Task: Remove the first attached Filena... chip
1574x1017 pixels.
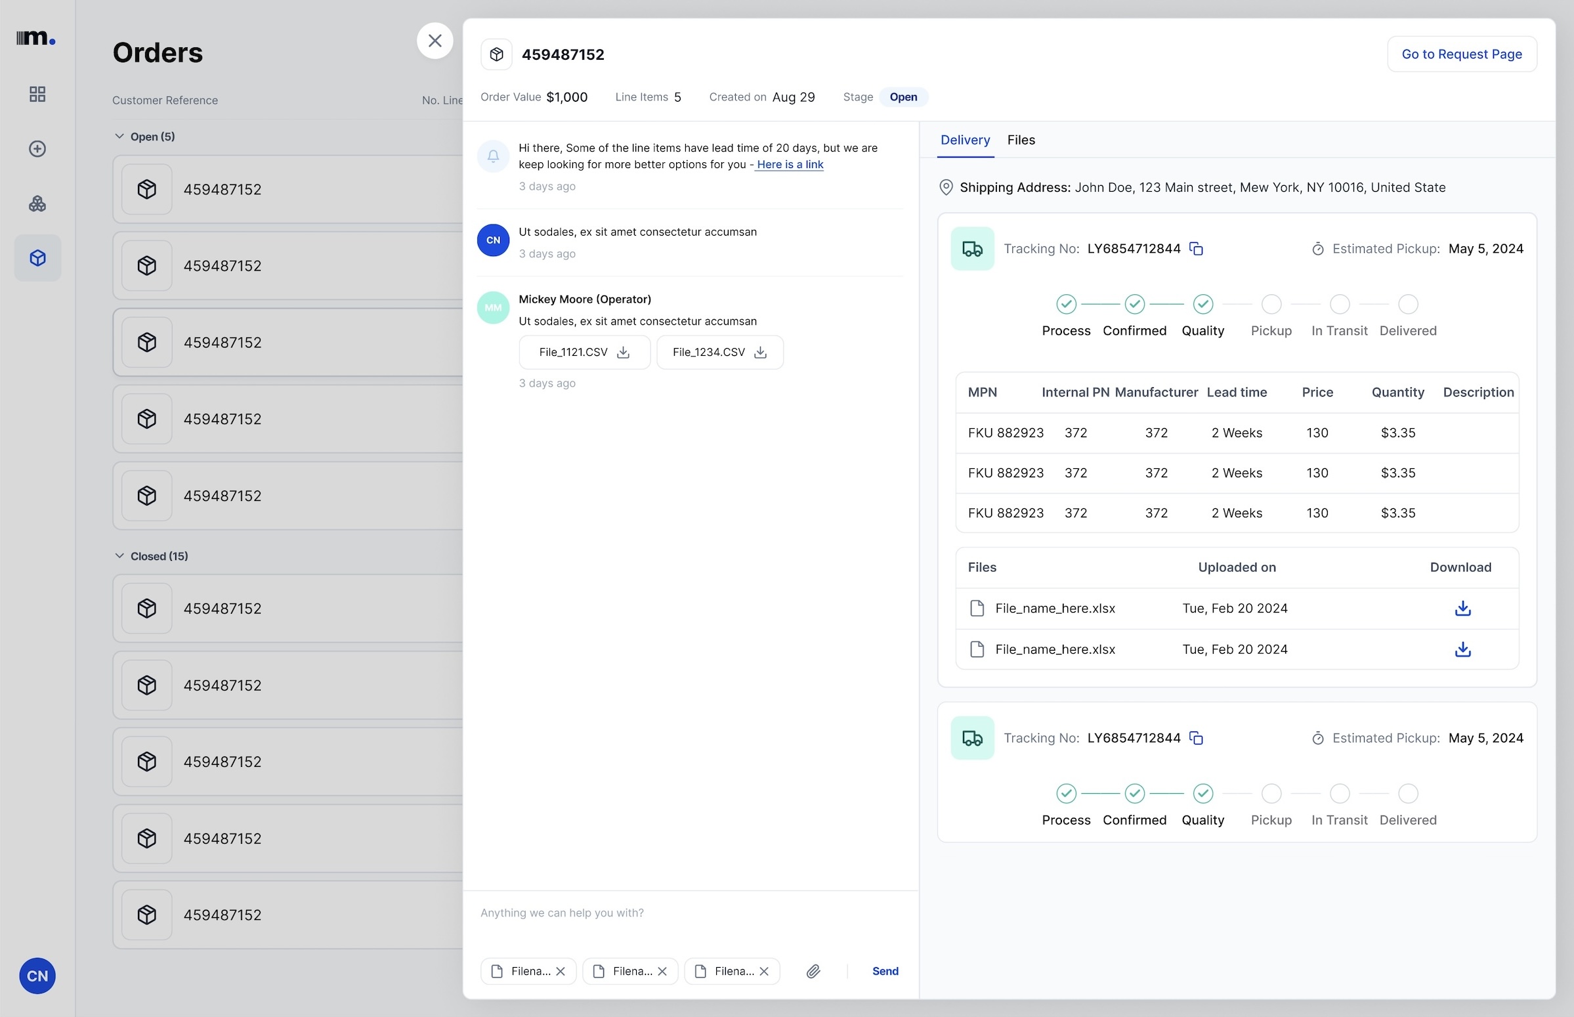Action: tap(561, 971)
